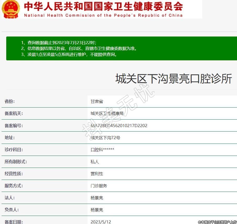Screen dimensions: 237x224
Task: Select the 营利性 business nature value
Action: point(97,174)
